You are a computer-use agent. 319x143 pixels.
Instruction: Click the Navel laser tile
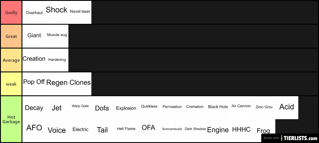(x=80, y=12)
